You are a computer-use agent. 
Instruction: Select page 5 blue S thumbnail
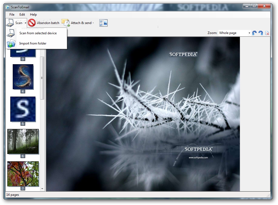[23, 109]
